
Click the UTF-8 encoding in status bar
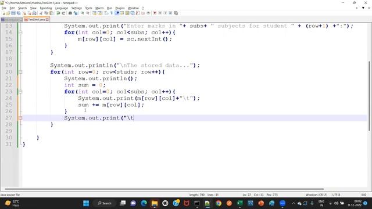click(x=336, y=195)
